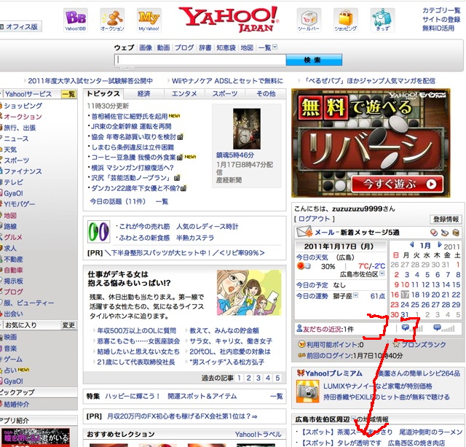The height and width of the screenshot is (447, 466).
Task: Open 年収500万以上のOLに質問 link
Action: pos(136,330)
